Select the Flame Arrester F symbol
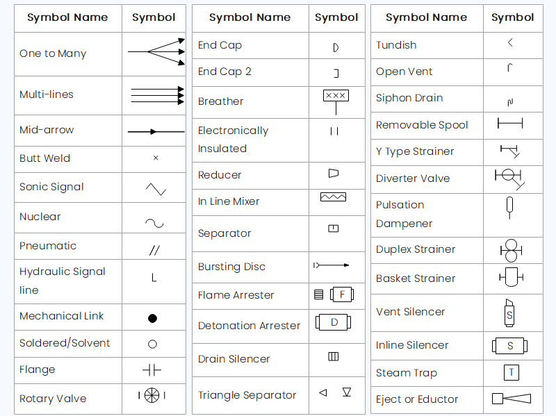 [x=342, y=294]
